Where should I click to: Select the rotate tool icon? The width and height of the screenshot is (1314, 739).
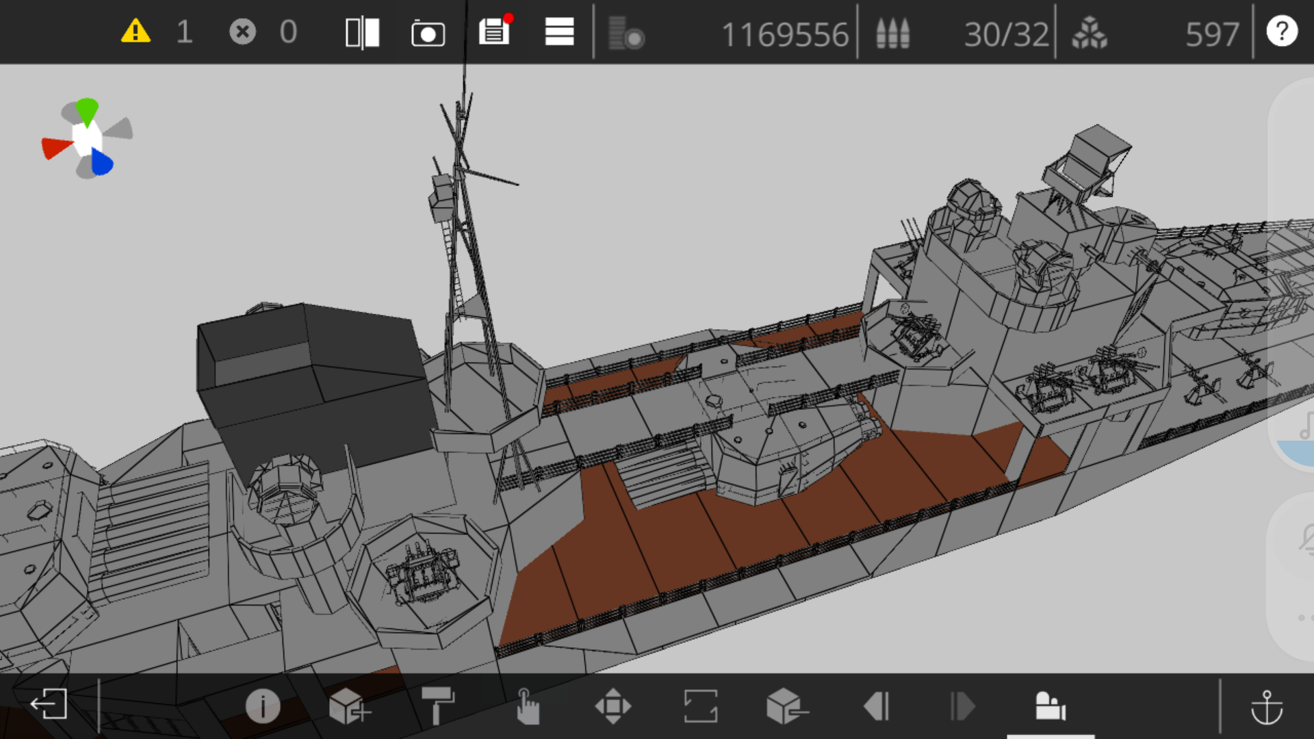pos(701,706)
